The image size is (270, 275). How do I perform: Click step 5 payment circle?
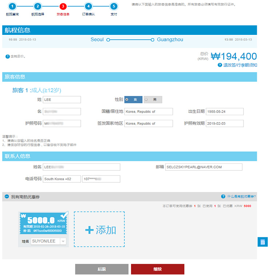click(114, 6)
